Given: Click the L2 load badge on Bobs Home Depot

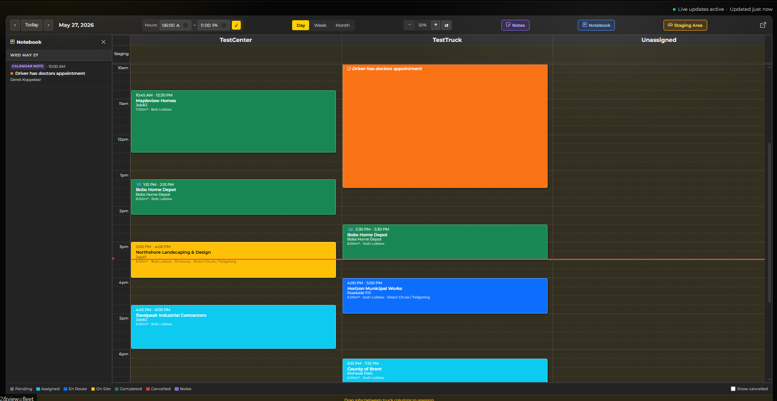Looking at the screenshot, I should [351, 229].
